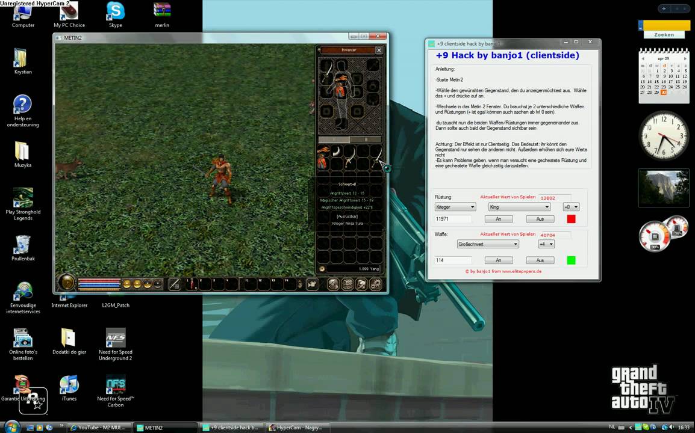
Task: Open the Prullenbak recycle bin
Action: [23, 248]
